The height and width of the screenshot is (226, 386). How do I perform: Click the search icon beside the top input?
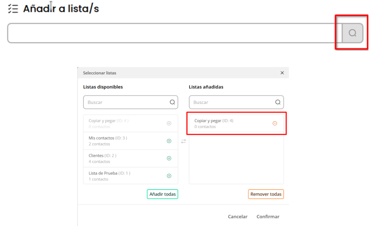pyautogui.click(x=352, y=33)
